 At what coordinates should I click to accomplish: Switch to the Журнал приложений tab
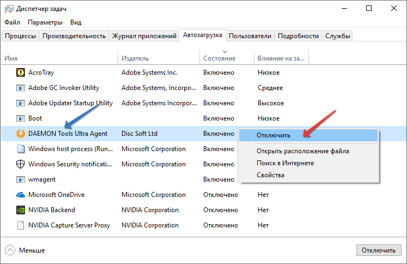click(x=144, y=36)
